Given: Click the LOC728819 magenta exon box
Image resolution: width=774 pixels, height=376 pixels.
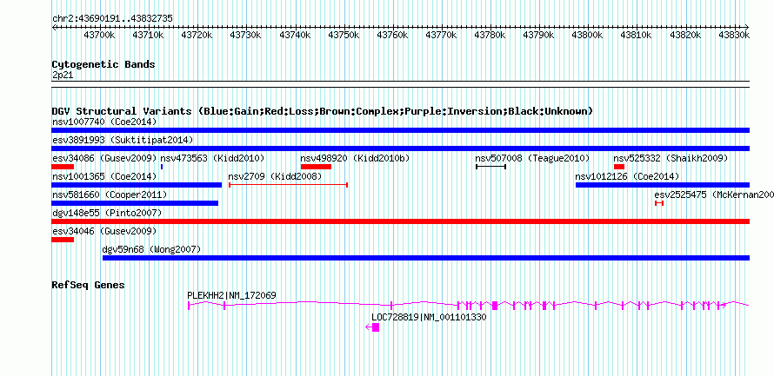Looking at the screenshot, I should [376, 327].
